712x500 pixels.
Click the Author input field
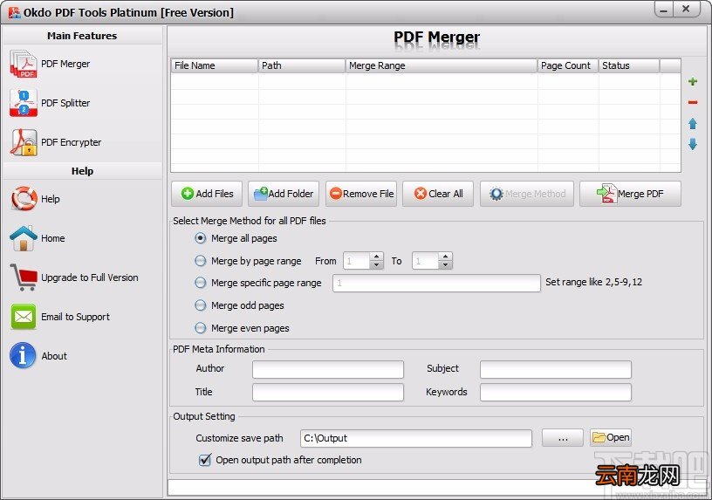click(x=328, y=369)
